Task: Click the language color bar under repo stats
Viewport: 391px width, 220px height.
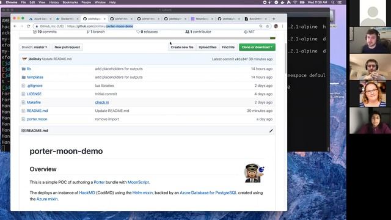Action: [x=147, y=38]
